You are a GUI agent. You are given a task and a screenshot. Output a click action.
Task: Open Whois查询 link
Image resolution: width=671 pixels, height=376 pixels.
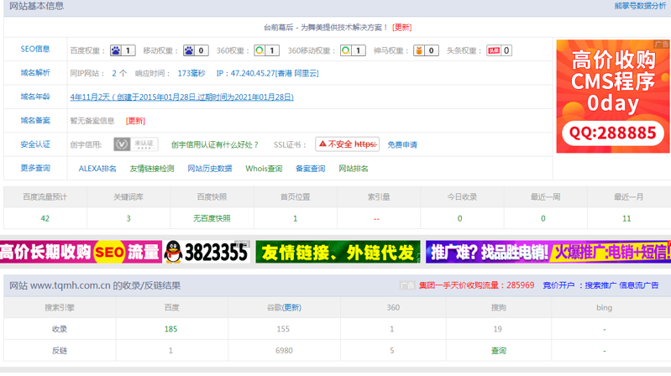[264, 169]
